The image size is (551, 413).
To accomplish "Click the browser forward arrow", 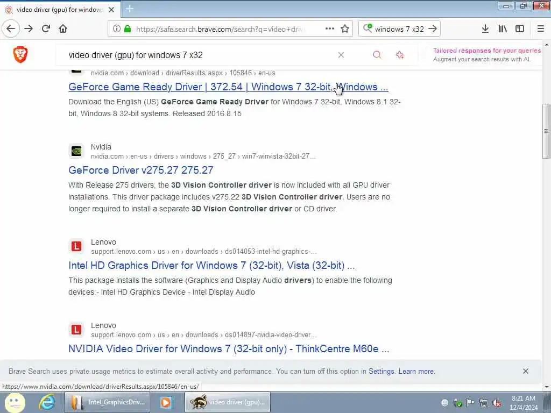I will tap(29, 29).
